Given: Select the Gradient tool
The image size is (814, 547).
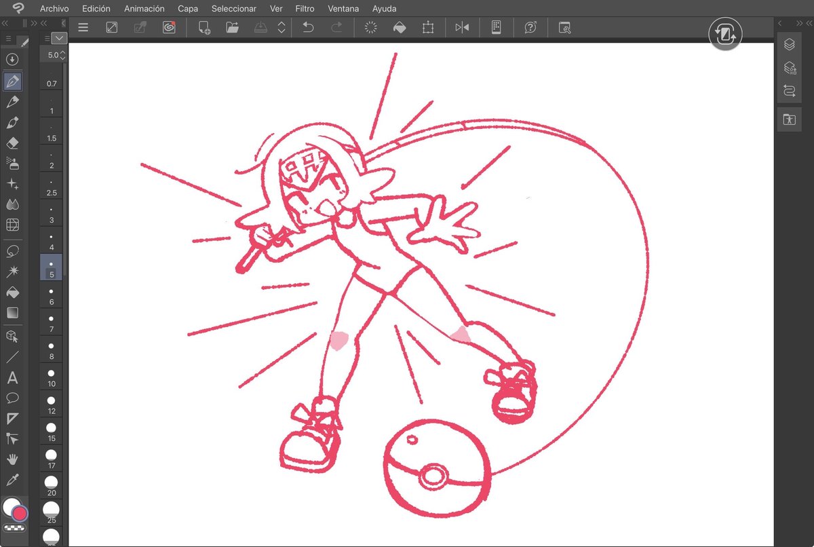Looking at the screenshot, I should pos(12,313).
